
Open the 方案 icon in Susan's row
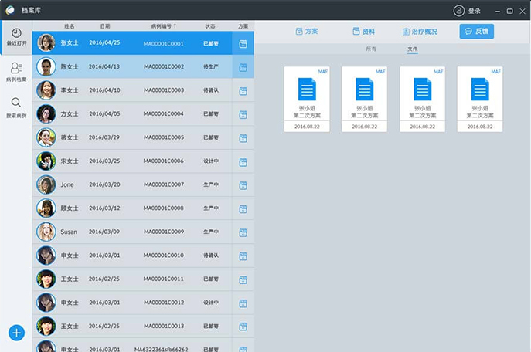243,232
